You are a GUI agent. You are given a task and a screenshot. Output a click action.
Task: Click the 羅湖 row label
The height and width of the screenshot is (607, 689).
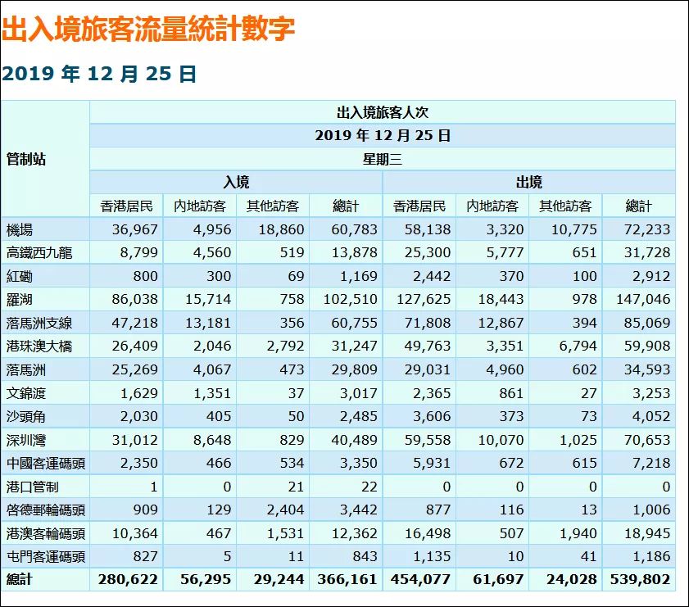(x=20, y=300)
